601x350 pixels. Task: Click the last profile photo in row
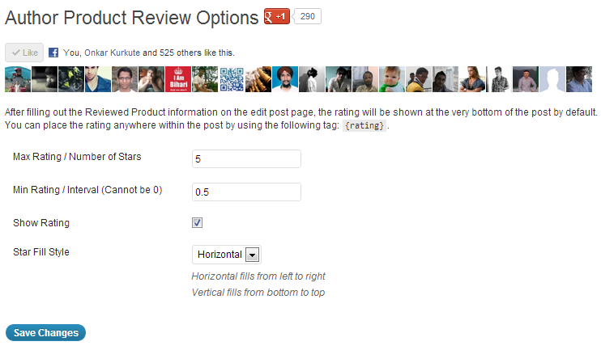point(579,79)
